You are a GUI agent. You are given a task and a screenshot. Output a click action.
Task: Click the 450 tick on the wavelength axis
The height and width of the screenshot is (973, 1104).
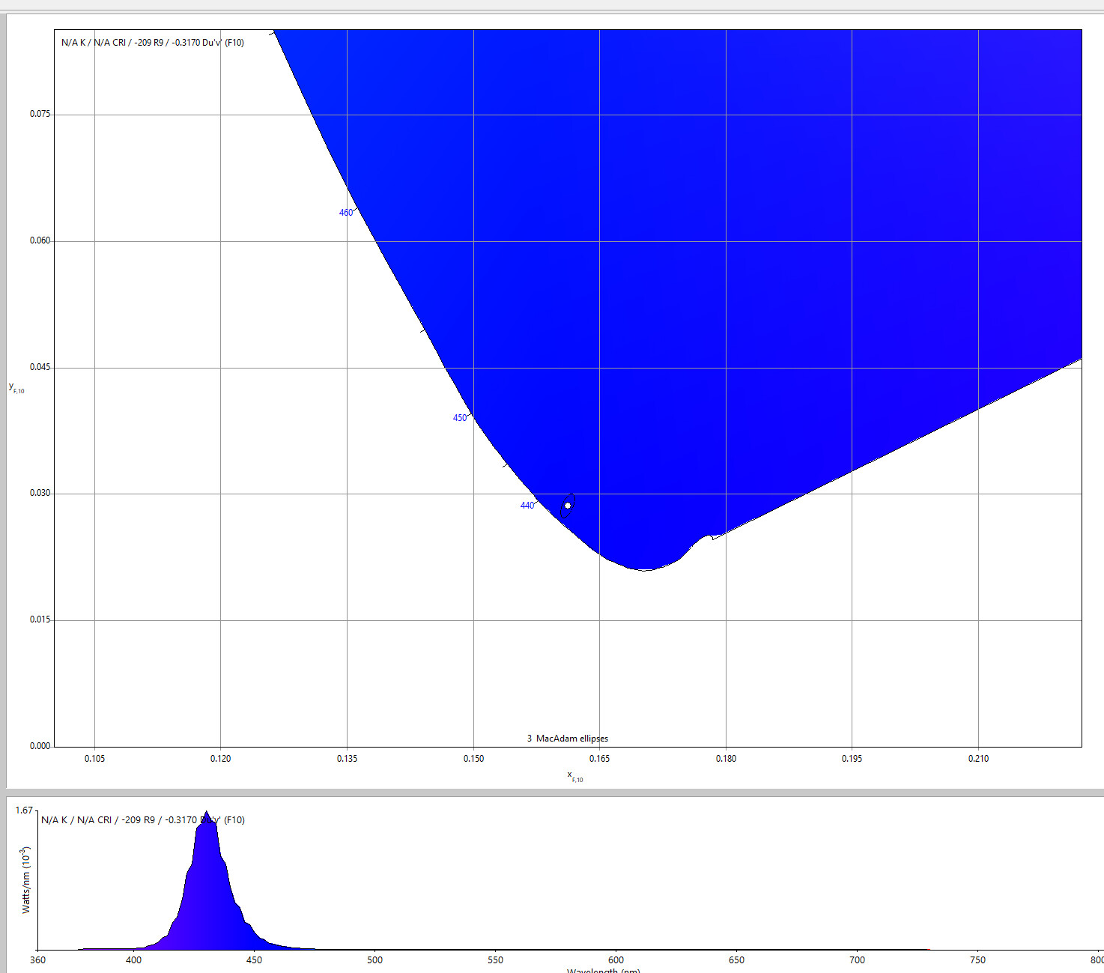254,960
